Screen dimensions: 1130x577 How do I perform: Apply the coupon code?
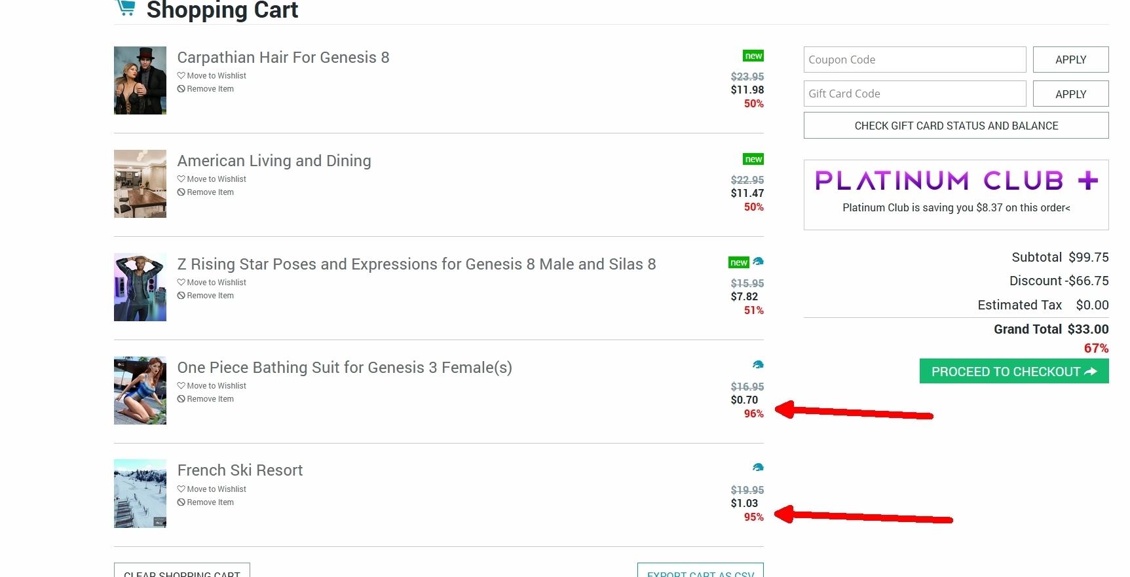[1070, 60]
